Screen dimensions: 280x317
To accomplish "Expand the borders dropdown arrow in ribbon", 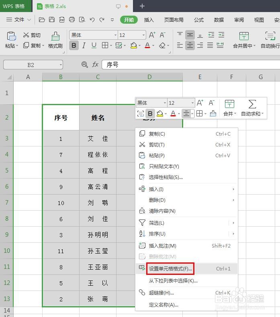I will pos(111,46).
